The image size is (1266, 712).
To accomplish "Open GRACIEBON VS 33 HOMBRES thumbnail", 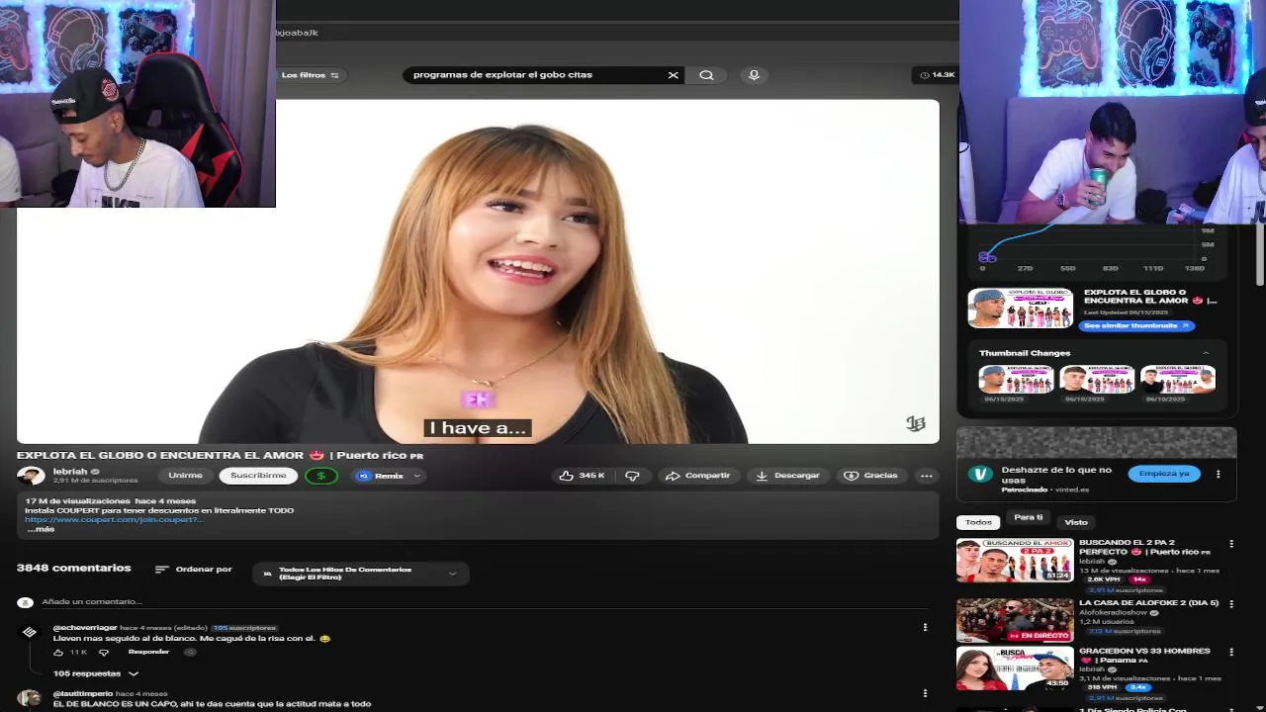I will pyautogui.click(x=1015, y=668).
